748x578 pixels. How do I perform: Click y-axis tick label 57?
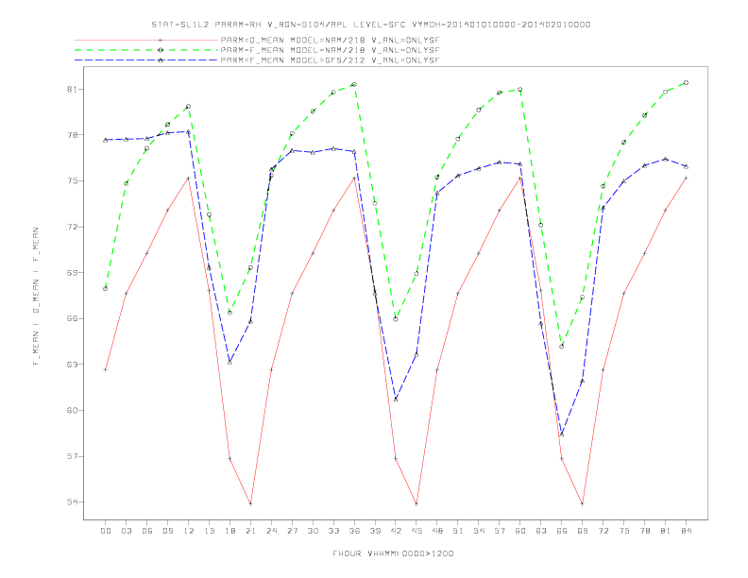[72, 456]
